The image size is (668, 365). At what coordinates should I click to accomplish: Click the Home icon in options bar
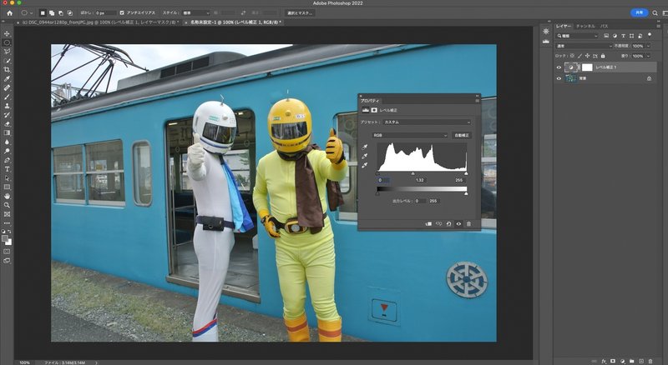click(9, 13)
